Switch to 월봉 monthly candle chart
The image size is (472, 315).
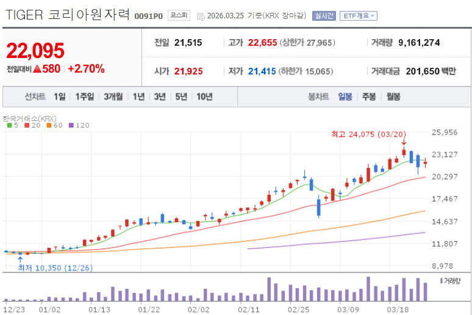(x=393, y=97)
